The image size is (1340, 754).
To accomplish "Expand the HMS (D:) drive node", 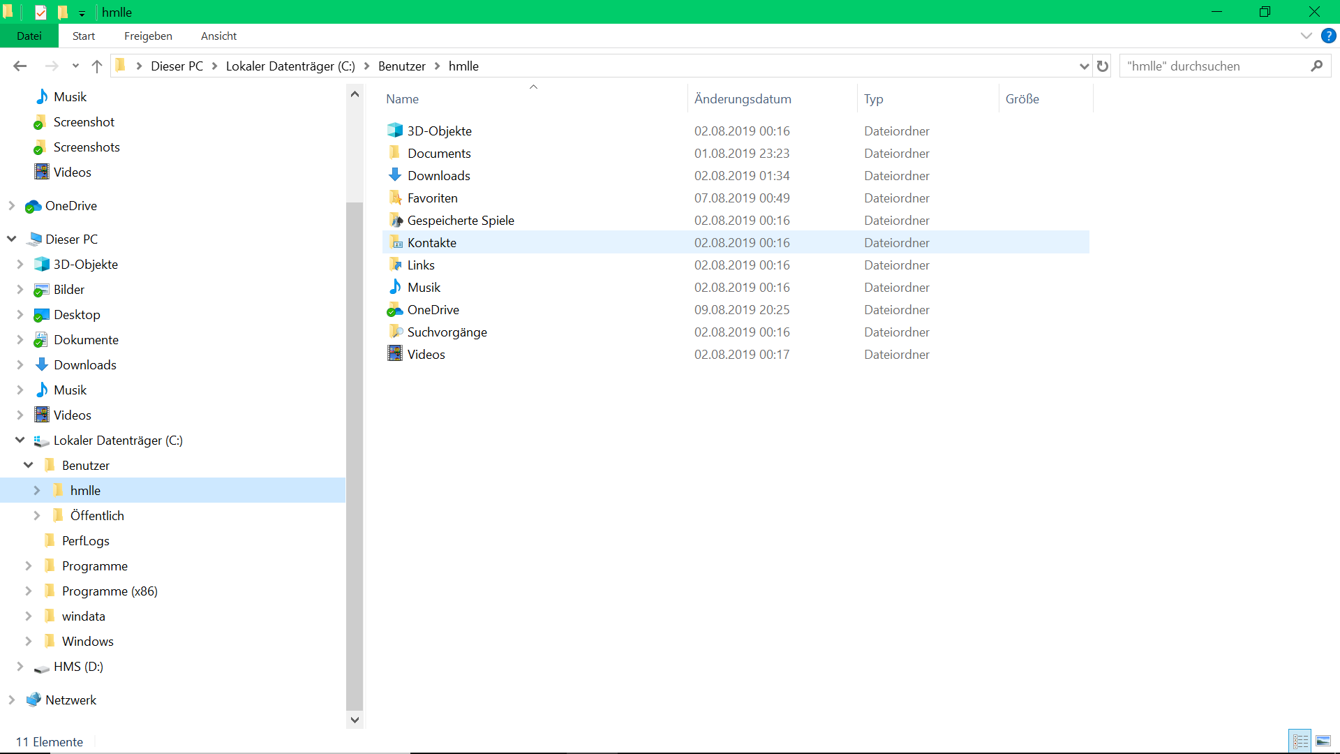I will pyautogui.click(x=20, y=666).
